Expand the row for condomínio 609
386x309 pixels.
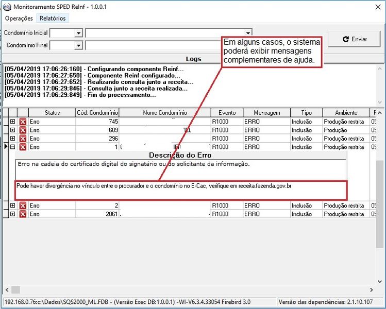[x=13, y=130]
